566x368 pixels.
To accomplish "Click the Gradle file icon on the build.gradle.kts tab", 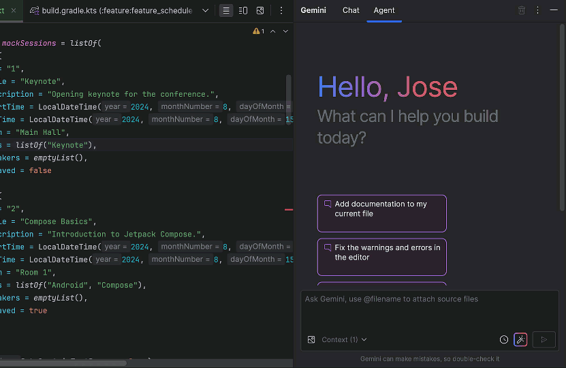I will point(34,10).
